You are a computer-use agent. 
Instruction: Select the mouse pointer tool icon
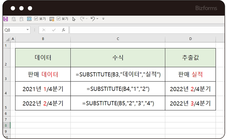[74, 19]
